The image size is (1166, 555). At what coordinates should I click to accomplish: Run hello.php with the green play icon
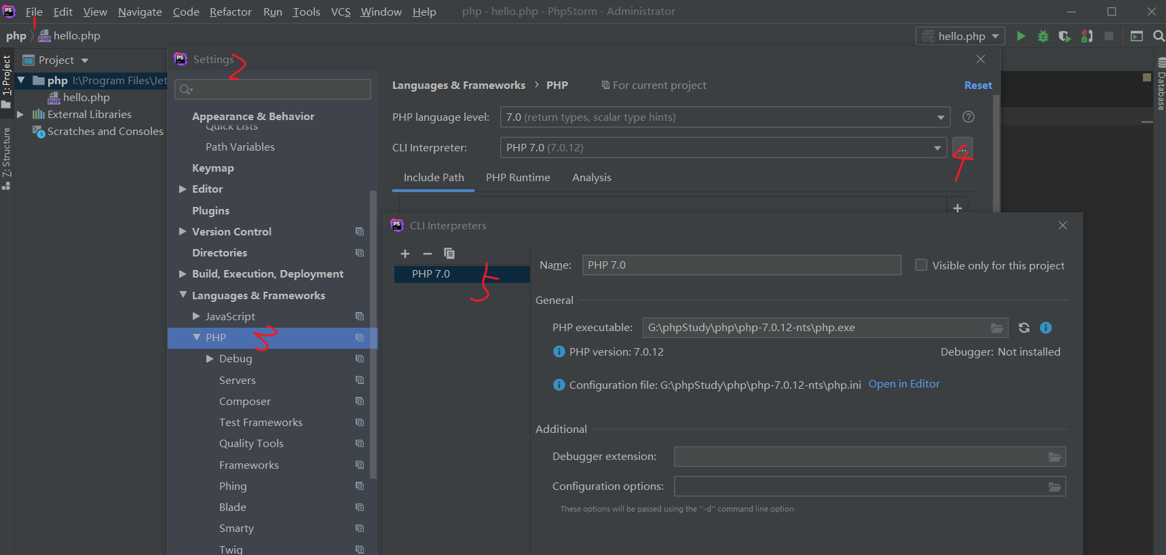[1021, 36]
